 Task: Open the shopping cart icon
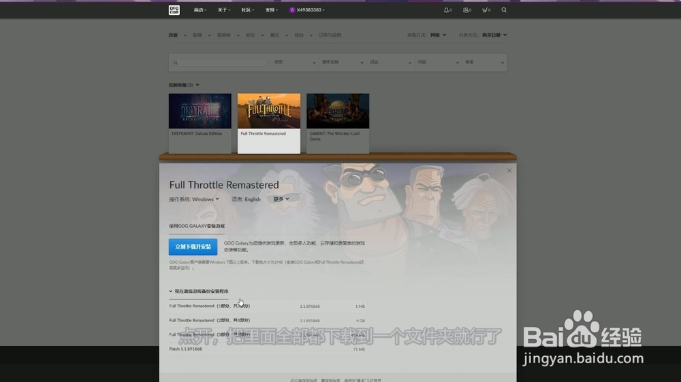(486, 10)
